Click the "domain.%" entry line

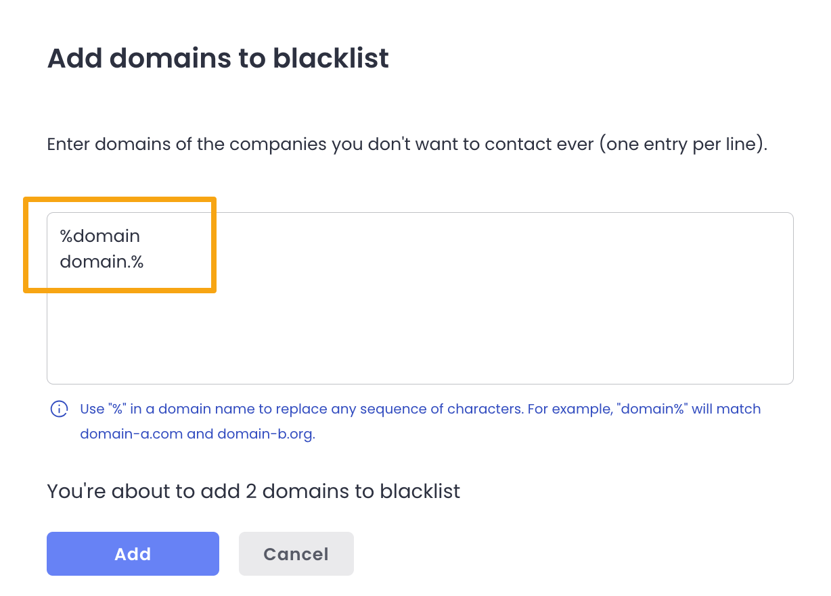pyautogui.click(x=102, y=262)
